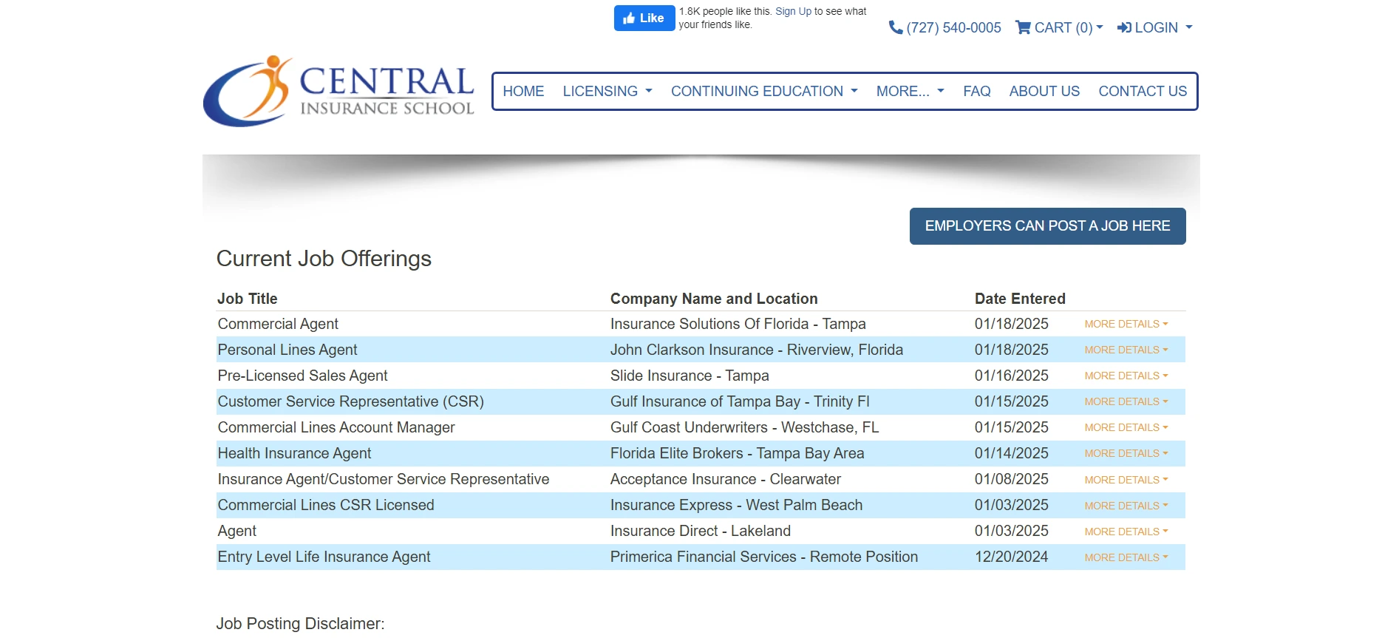The width and height of the screenshot is (1399, 638).
Task: Click Commercial Lines Account Manager title
Action: pos(336,427)
